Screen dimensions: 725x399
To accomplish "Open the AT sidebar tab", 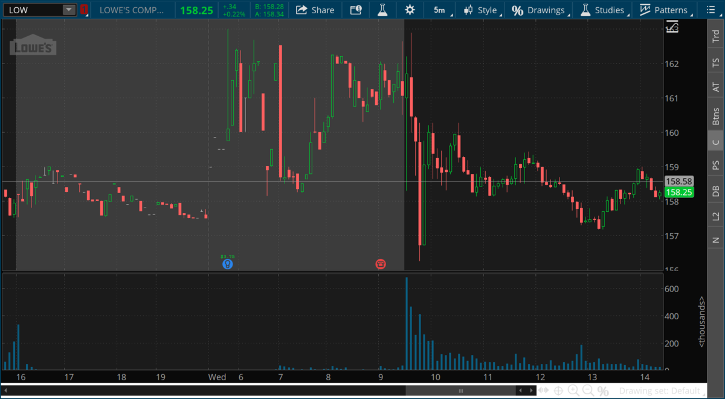I will tap(716, 88).
